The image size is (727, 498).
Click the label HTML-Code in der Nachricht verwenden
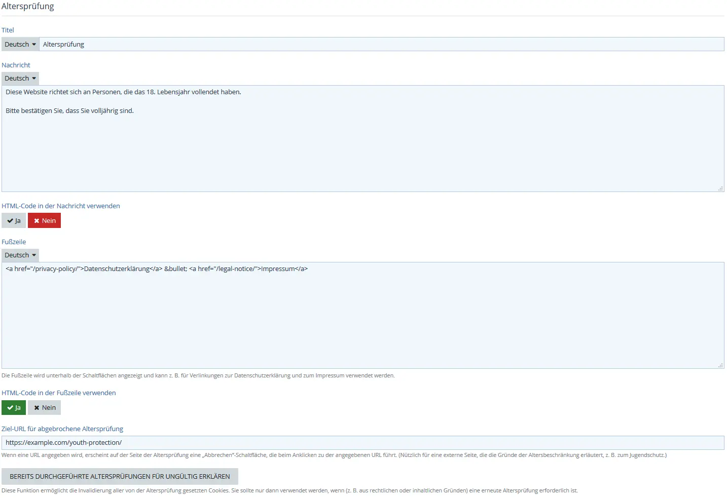pyautogui.click(x=61, y=206)
